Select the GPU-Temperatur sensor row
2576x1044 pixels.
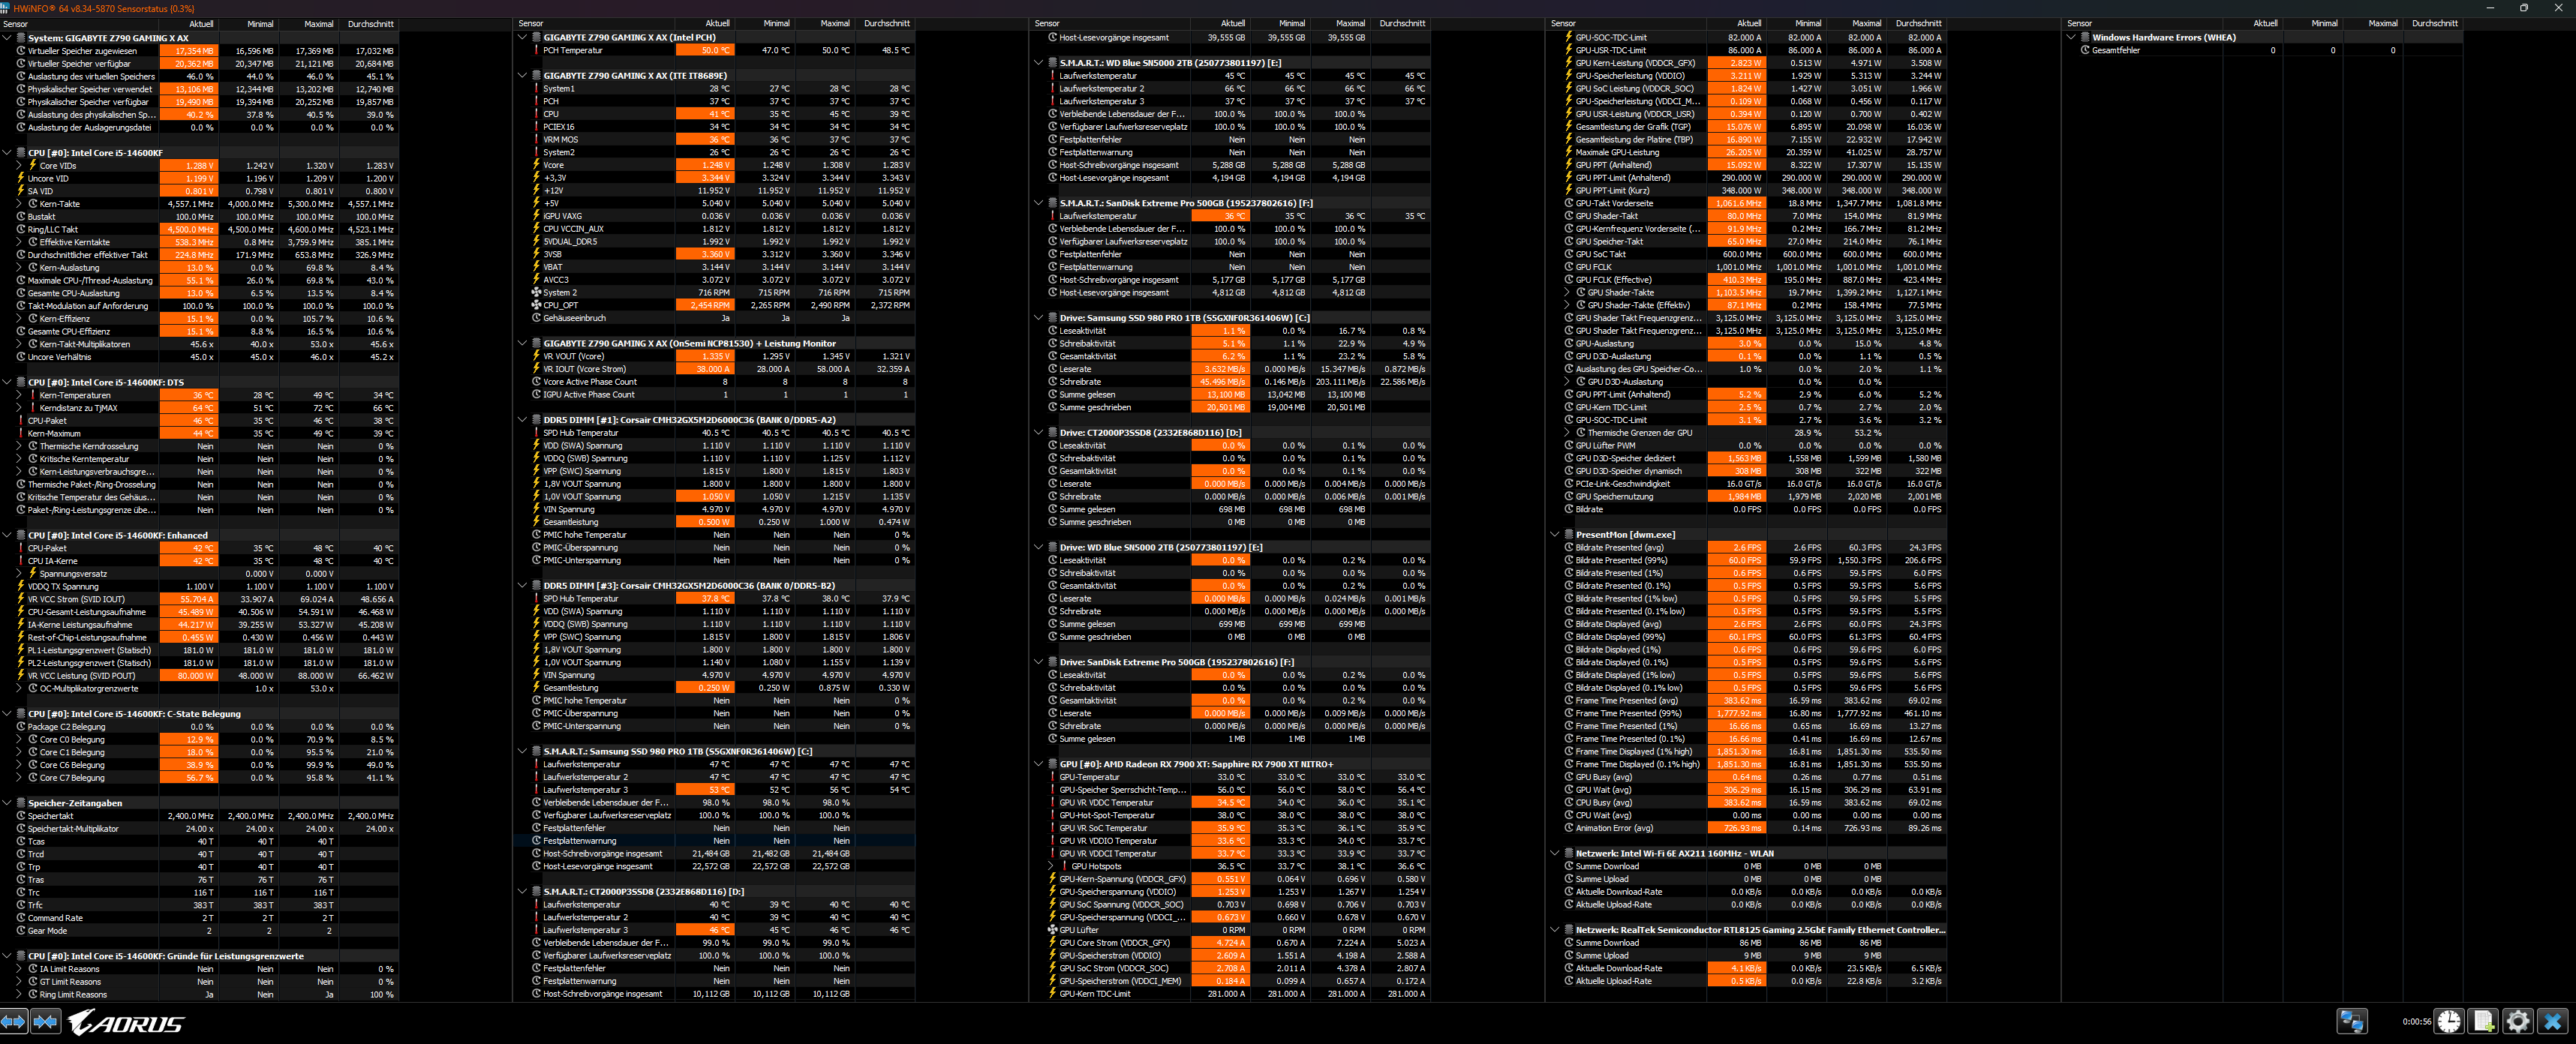(1089, 777)
